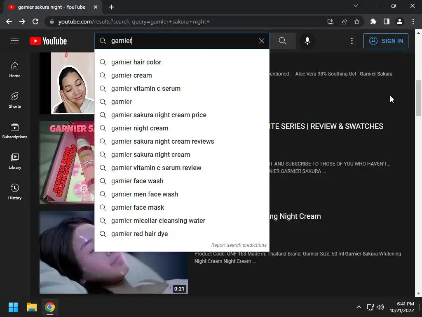Toggle the Chrome side panel
The width and height of the screenshot is (422, 317).
pyautogui.click(x=386, y=21)
